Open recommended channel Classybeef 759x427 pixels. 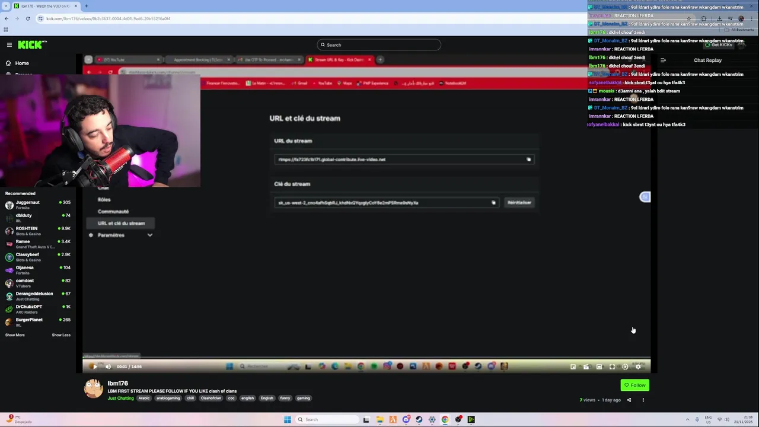click(x=38, y=257)
